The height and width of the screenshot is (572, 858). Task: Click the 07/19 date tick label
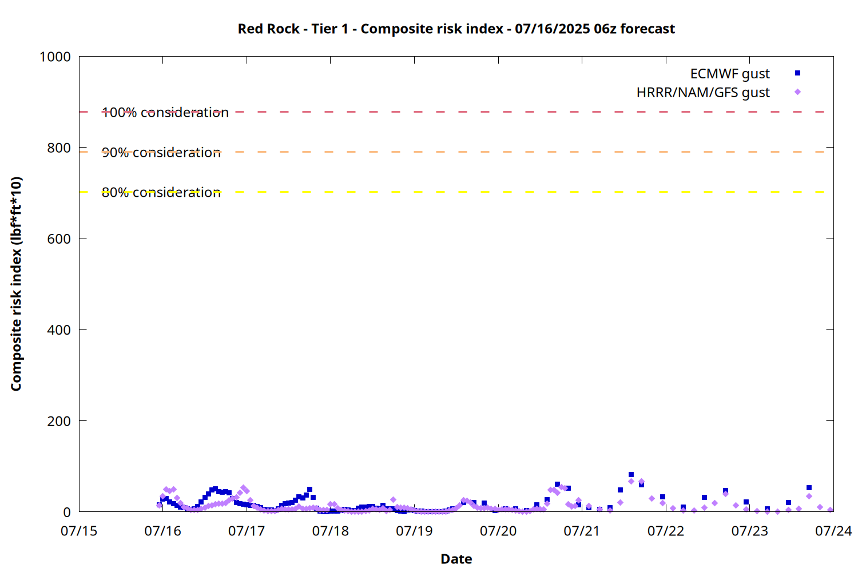[414, 531]
